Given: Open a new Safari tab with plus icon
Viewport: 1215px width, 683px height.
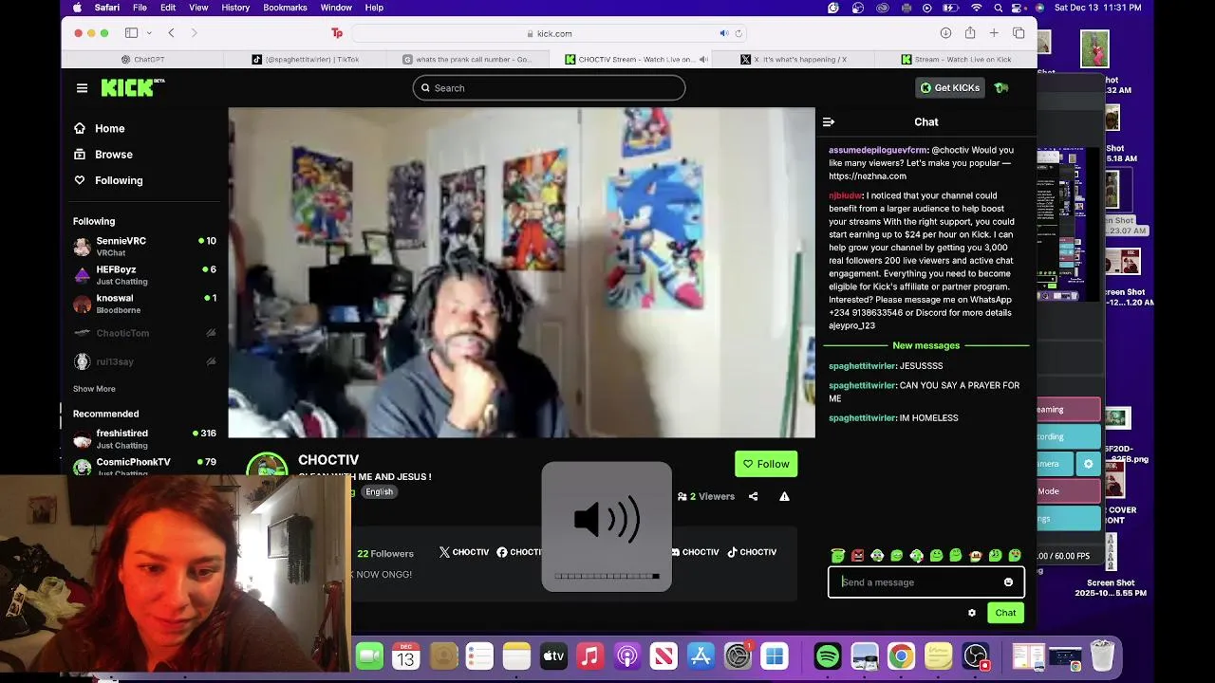Looking at the screenshot, I should tap(994, 33).
